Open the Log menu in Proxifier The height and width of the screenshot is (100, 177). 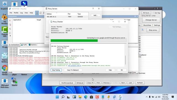(x=21, y=13)
